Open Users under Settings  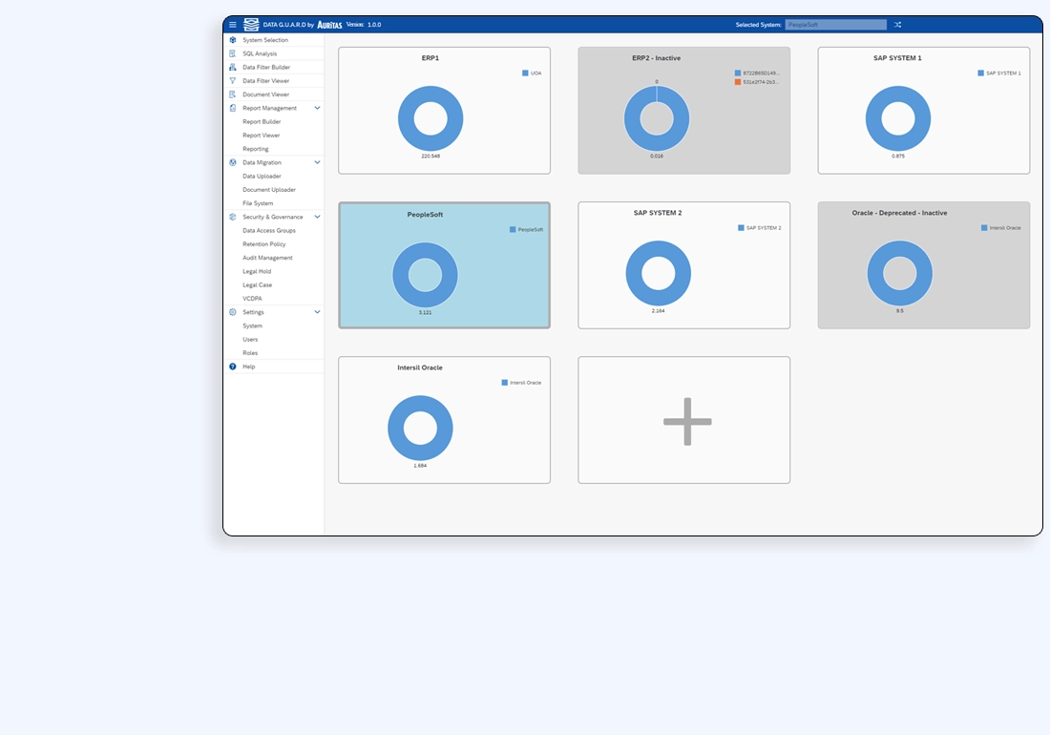[250, 340]
